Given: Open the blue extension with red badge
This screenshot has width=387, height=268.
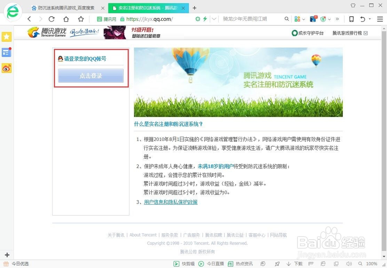Looking at the screenshot, I should [313, 19].
